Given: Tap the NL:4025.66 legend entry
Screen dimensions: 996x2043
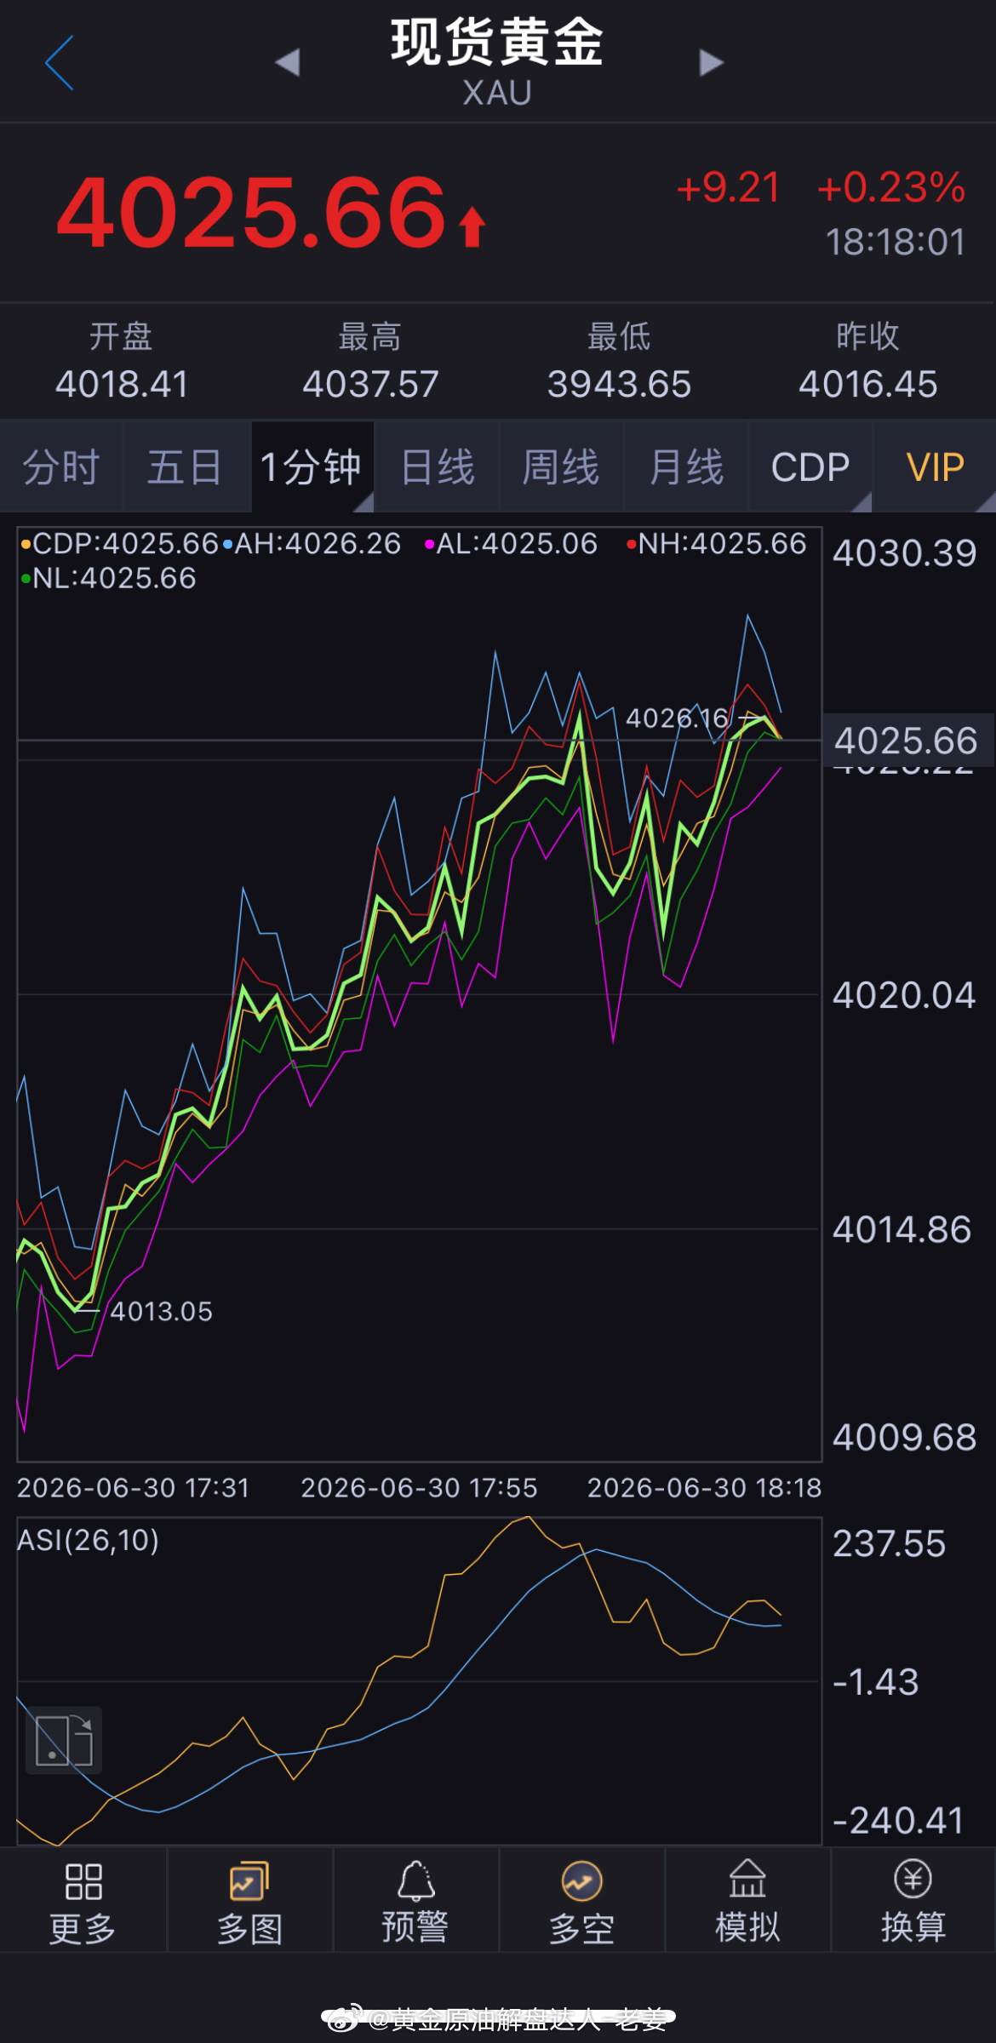Looking at the screenshot, I should point(108,578).
